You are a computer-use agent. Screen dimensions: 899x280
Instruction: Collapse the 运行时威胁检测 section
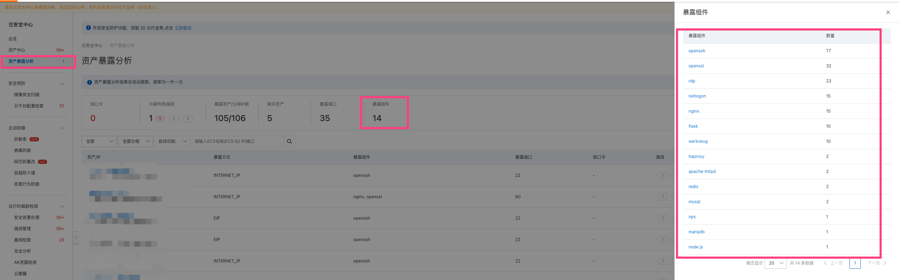click(62, 206)
